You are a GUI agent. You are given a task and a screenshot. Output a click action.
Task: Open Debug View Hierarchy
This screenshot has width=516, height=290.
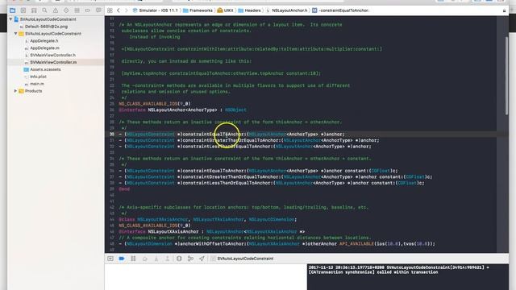(x=179, y=259)
